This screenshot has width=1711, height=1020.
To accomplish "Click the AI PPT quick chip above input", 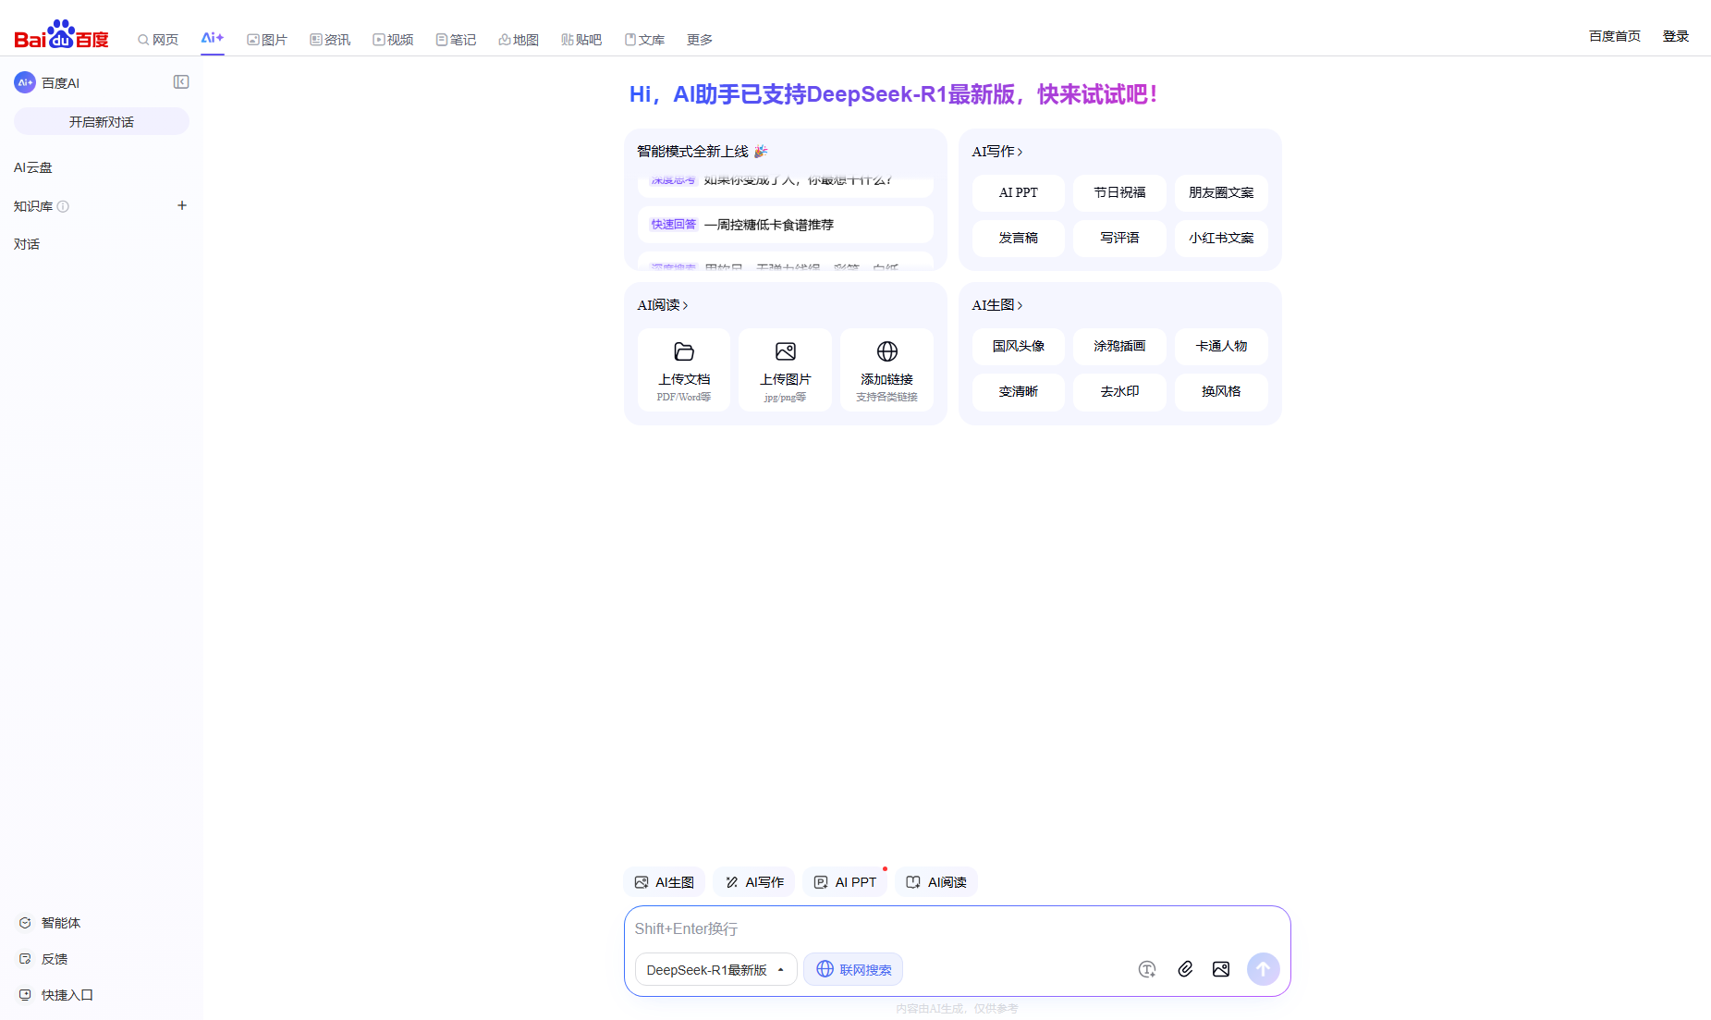I will click(845, 882).
